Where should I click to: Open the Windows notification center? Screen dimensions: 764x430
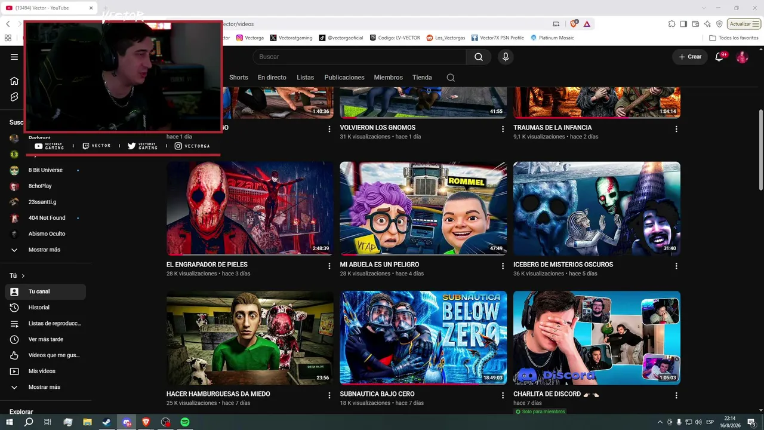(x=751, y=422)
